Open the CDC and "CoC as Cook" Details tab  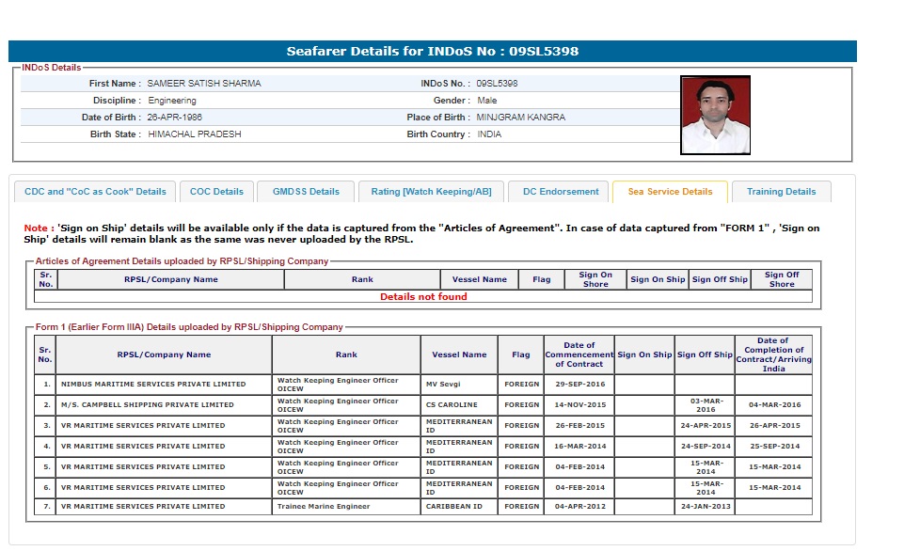pos(95,192)
